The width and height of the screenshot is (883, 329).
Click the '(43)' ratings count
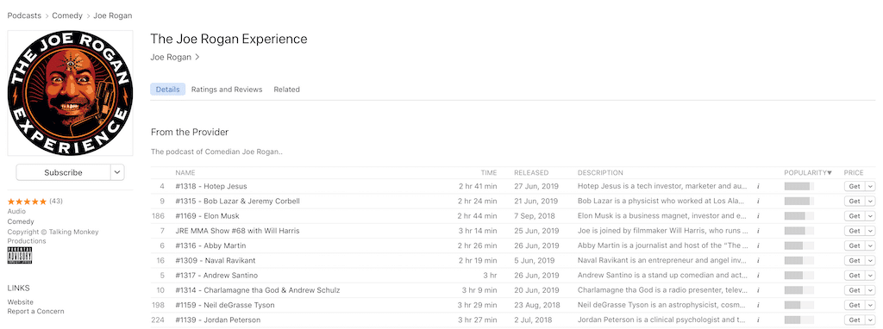click(x=56, y=202)
